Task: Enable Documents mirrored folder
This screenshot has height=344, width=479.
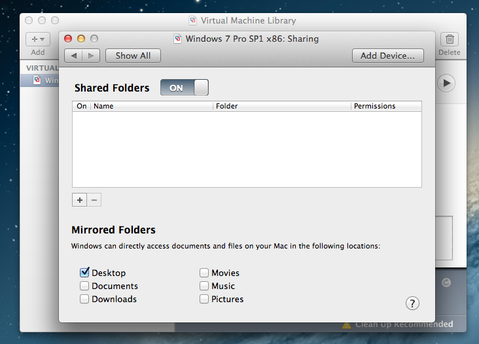Action: tap(84, 286)
